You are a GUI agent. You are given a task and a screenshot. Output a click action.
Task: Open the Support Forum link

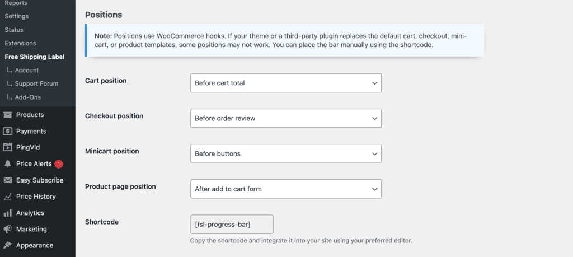pyautogui.click(x=36, y=83)
